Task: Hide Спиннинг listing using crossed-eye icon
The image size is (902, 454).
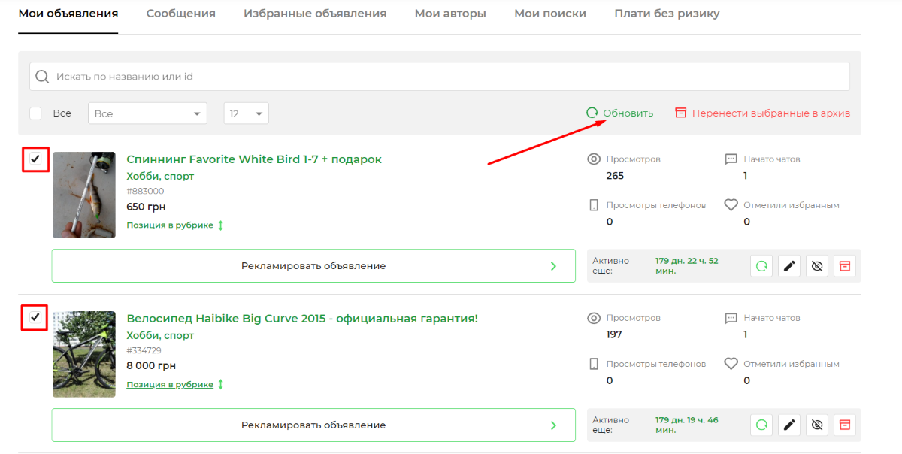Action: [816, 266]
